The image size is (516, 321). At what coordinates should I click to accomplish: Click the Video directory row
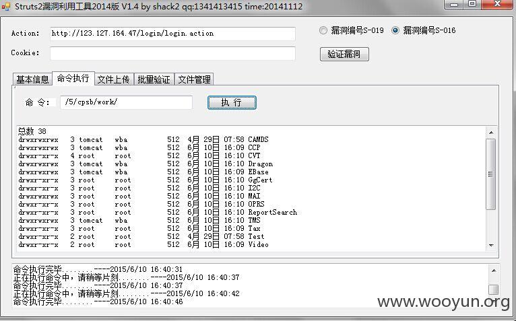[x=143, y=244]
